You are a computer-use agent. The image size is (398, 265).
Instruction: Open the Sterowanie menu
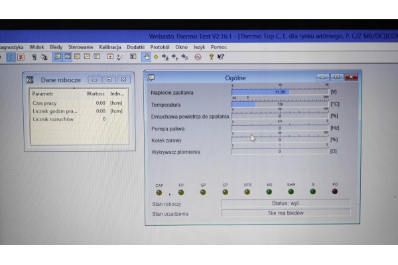pyautogui.click(x=81, y=47)
